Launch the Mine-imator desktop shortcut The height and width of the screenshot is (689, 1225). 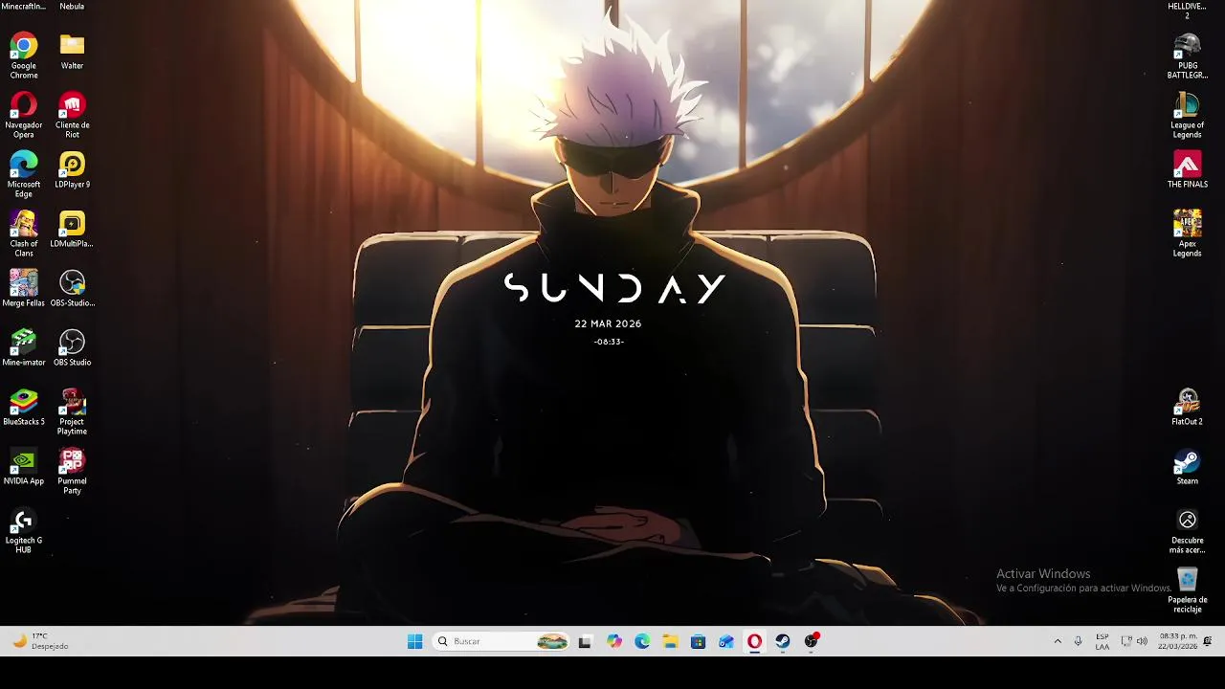[x=24, y=348]
